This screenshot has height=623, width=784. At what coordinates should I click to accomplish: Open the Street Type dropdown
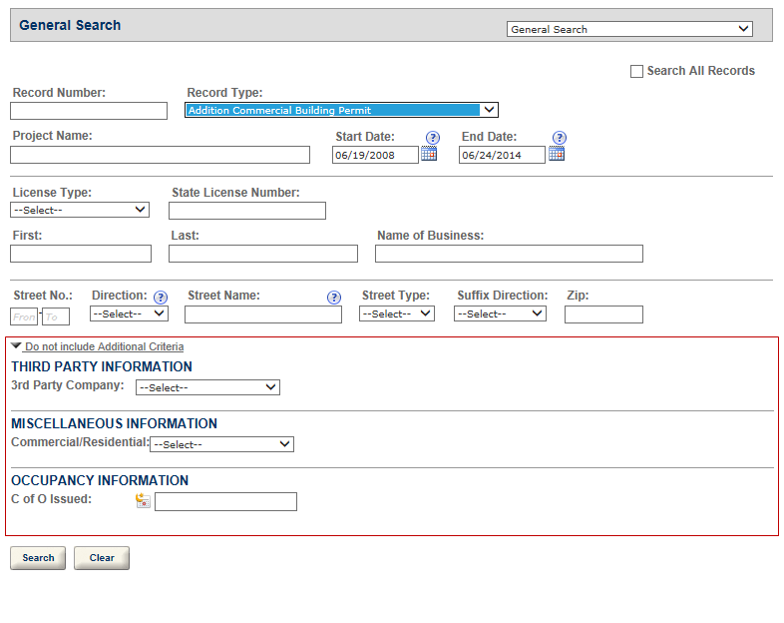(397, 313)
